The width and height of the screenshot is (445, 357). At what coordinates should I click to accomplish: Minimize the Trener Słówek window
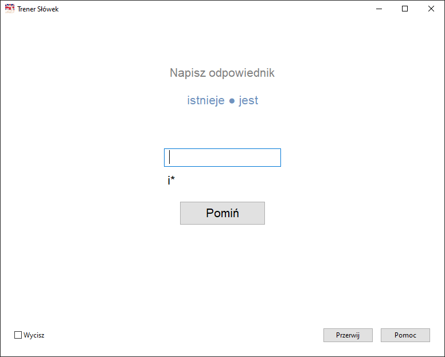click(378, 9)
